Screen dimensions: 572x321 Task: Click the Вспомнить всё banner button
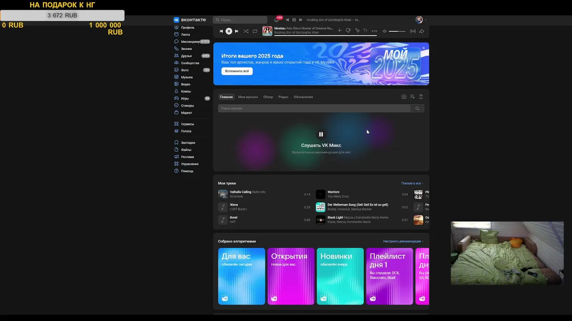[x=237, y=71]
